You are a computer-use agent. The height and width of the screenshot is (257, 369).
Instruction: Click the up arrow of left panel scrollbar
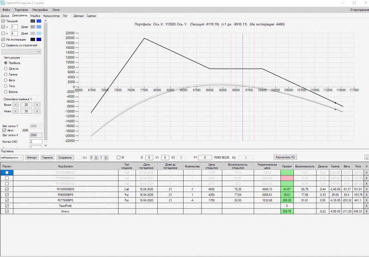45,21
